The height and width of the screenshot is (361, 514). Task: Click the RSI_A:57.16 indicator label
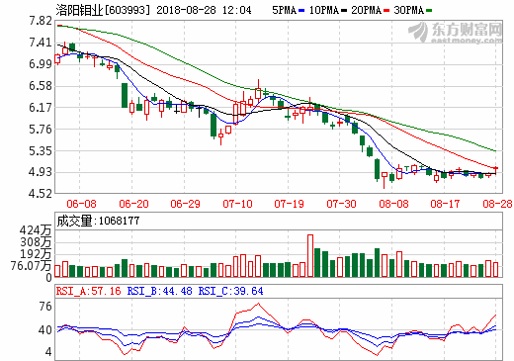click(x=88, y=291)
